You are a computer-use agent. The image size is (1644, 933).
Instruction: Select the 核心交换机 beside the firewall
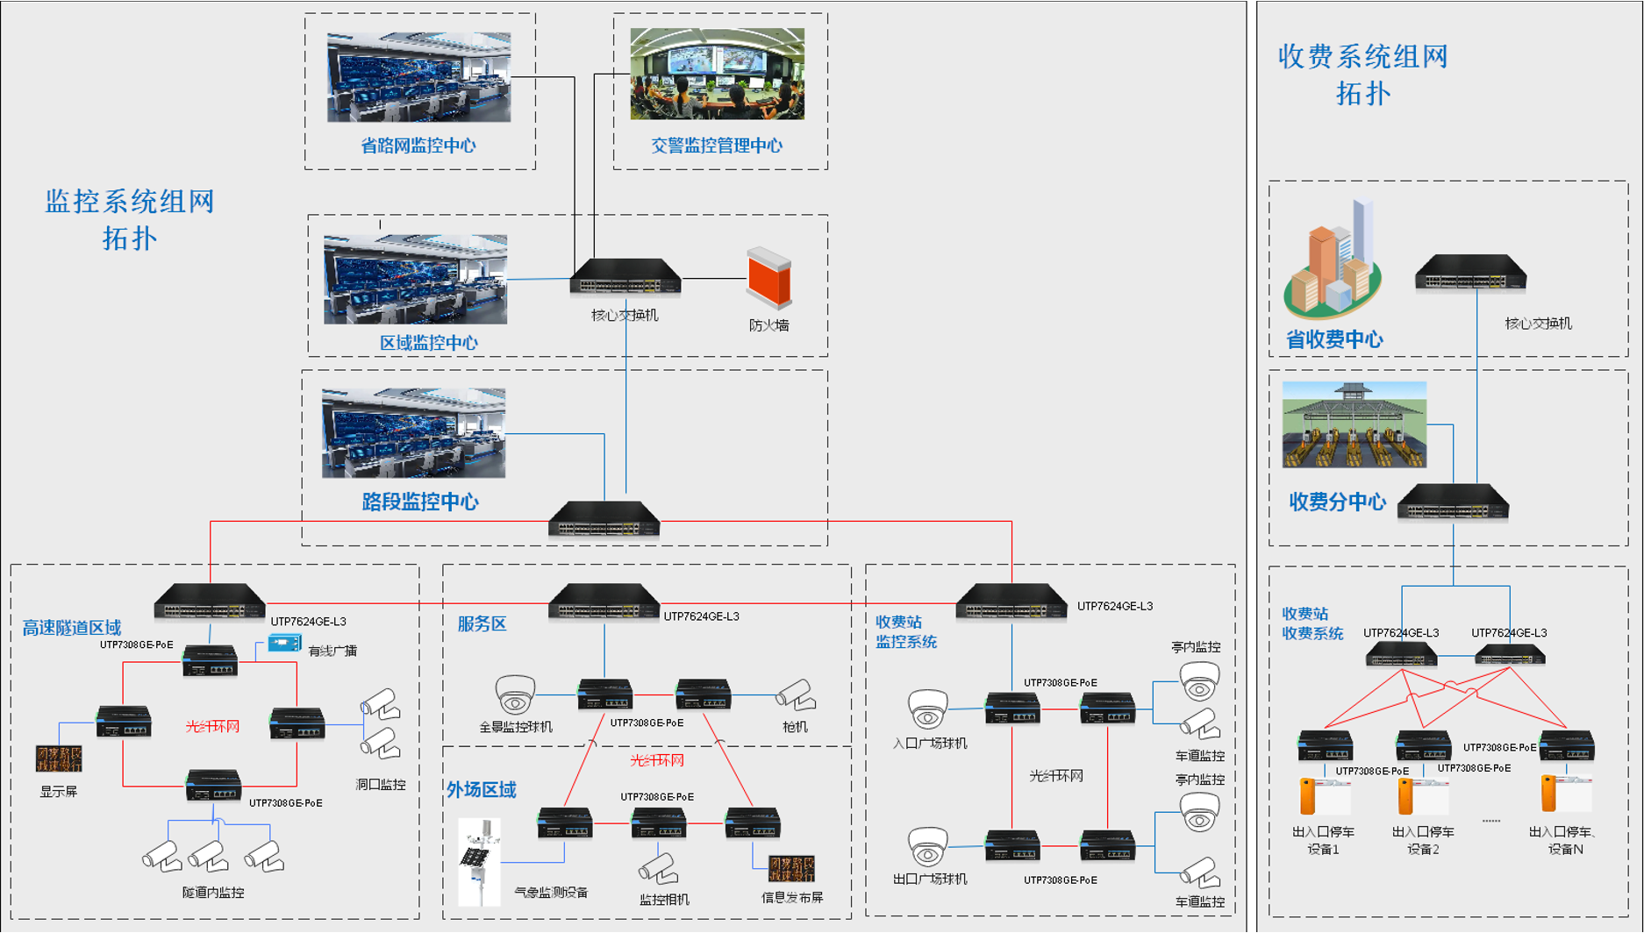625,277
